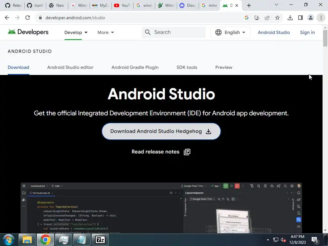Click the 7z taskbar icon
Viewport: 328px width, 246px height.
pos(100,240)
